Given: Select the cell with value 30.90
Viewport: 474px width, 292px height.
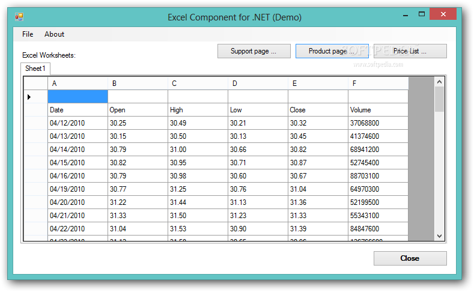Looking at the screenshot, I should click(258, 229).
